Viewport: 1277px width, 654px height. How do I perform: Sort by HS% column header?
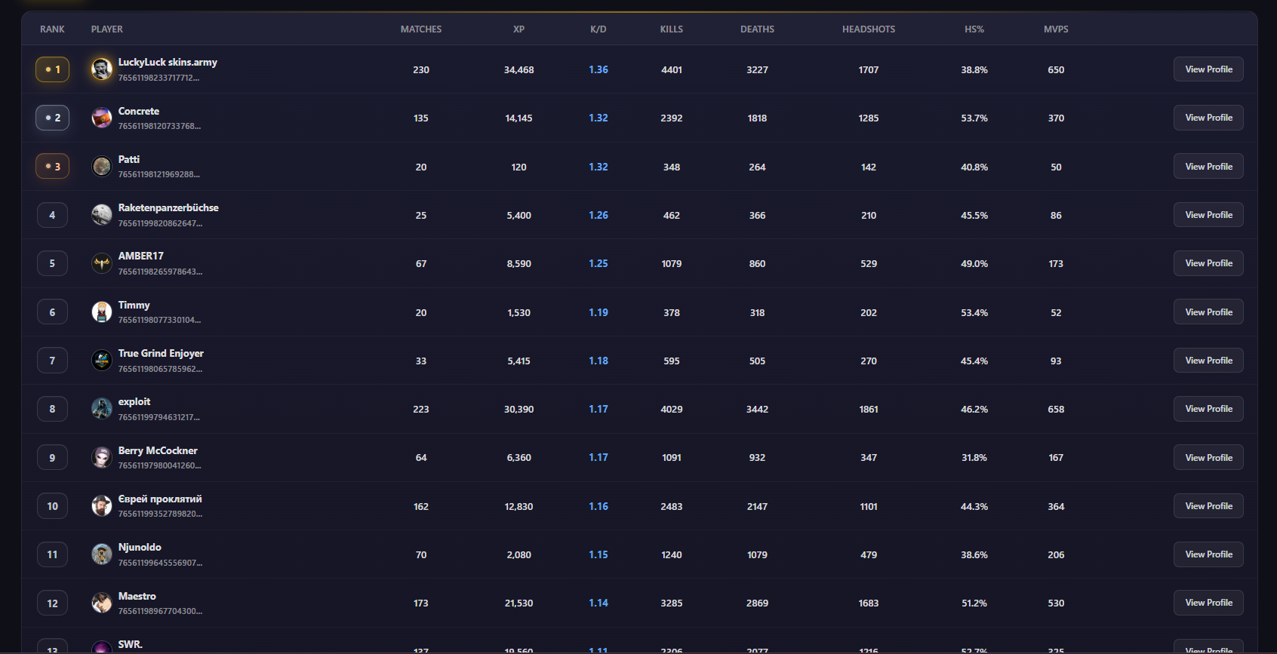point(974,29)
